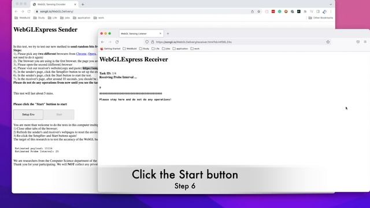The height and width of the screenshot is (208, 370).
Task: Go forward in the Firefox Receiver window
Action: coord(110,42)
